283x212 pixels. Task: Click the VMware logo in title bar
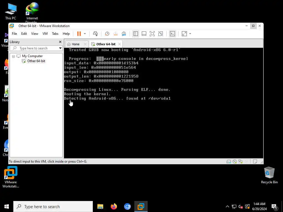point(12,26)
